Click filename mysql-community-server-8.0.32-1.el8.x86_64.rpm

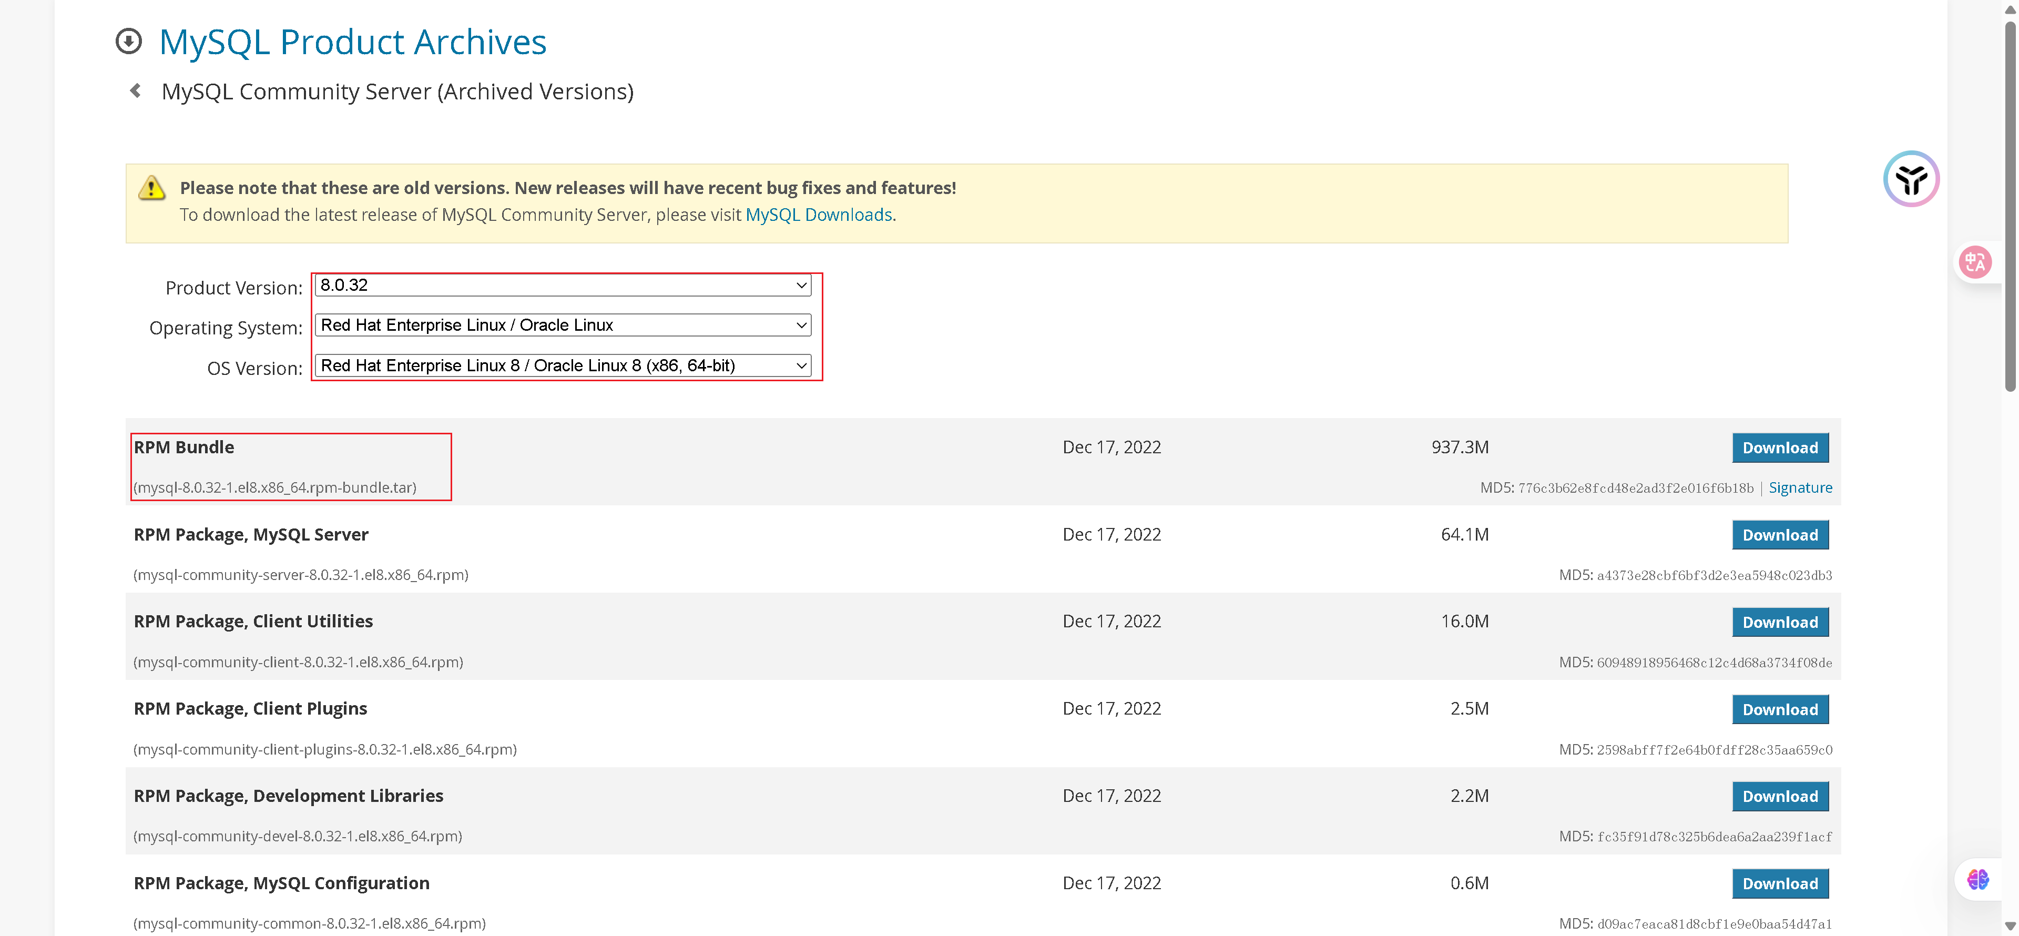301,575
